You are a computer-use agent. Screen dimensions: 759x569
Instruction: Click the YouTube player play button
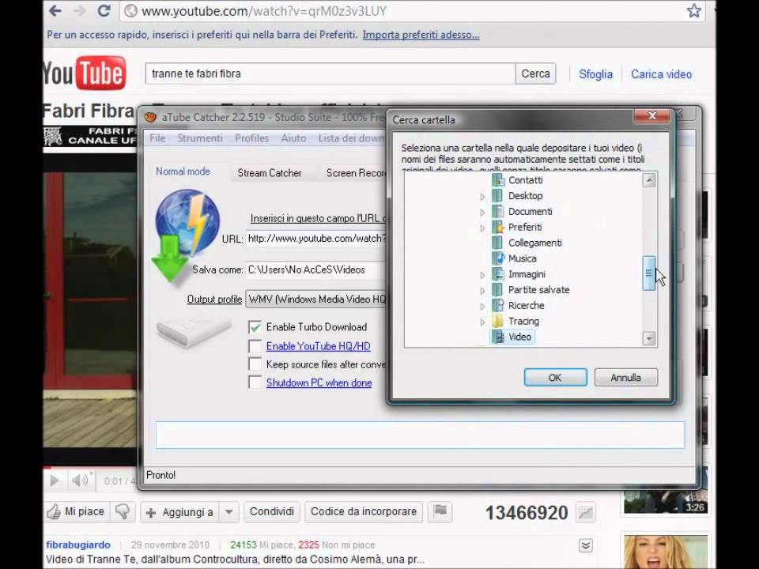(x=55, y=480)
